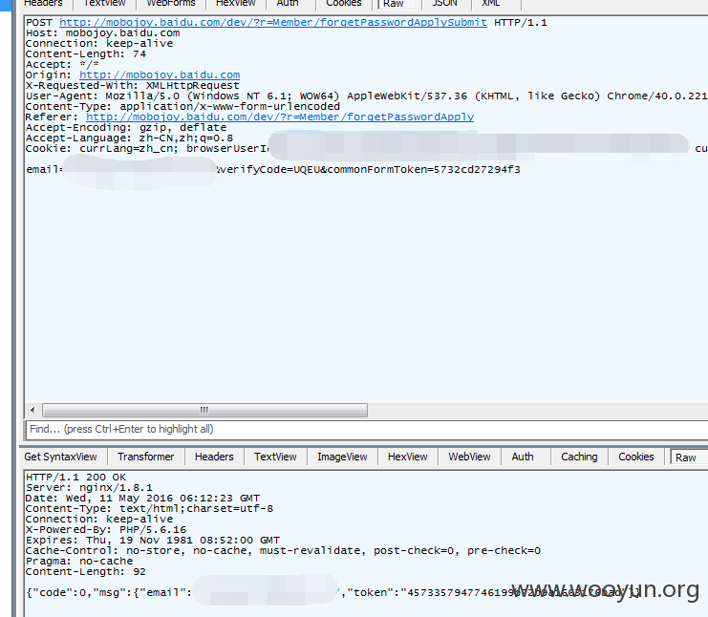Click 'Content-Length: 92' response line
The image size is (708, 617).
pos(86,572)
